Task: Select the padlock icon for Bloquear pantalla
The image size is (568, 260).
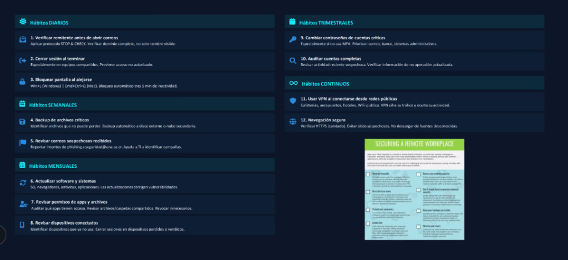Action: click(23, 82)
